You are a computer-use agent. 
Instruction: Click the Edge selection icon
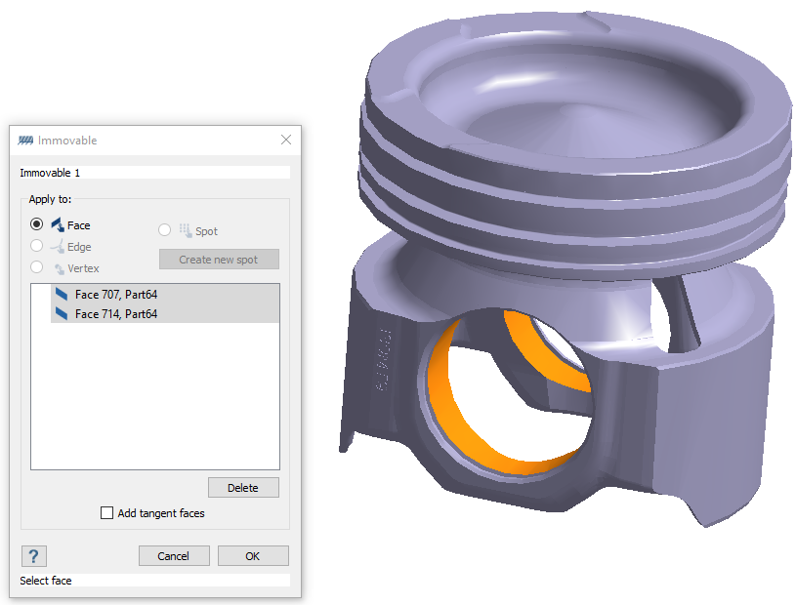coord(58,247)
